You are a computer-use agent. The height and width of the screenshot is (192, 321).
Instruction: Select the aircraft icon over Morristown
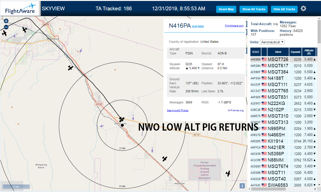point(122,119)
